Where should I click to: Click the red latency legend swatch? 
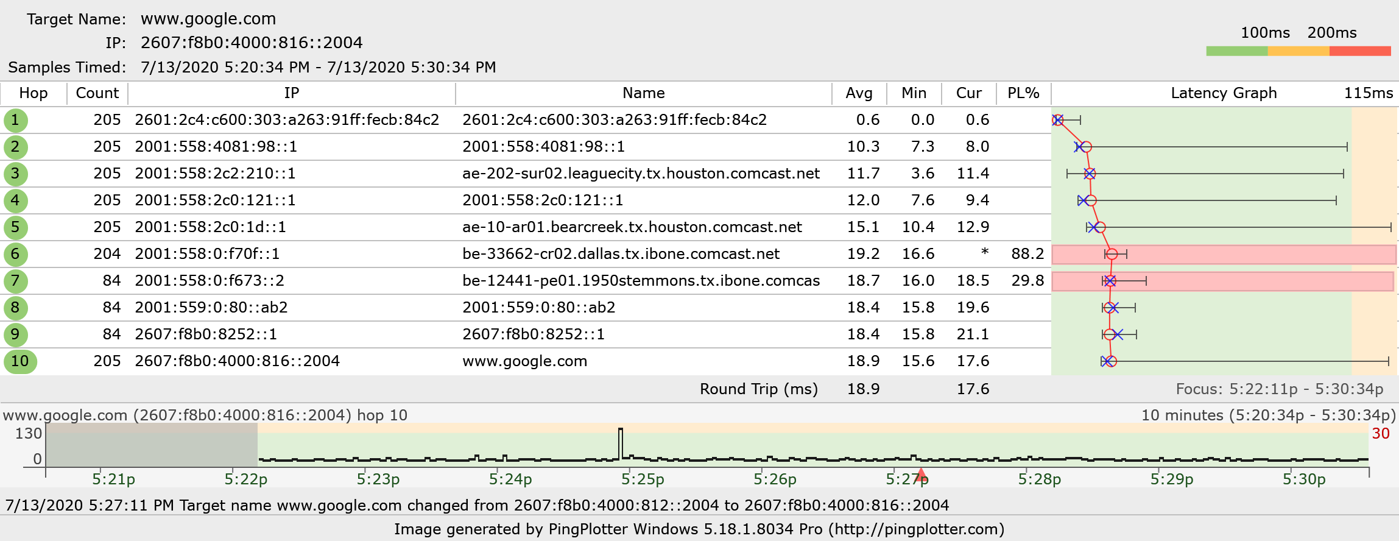pyautogui.click(x=1360, y=51)
